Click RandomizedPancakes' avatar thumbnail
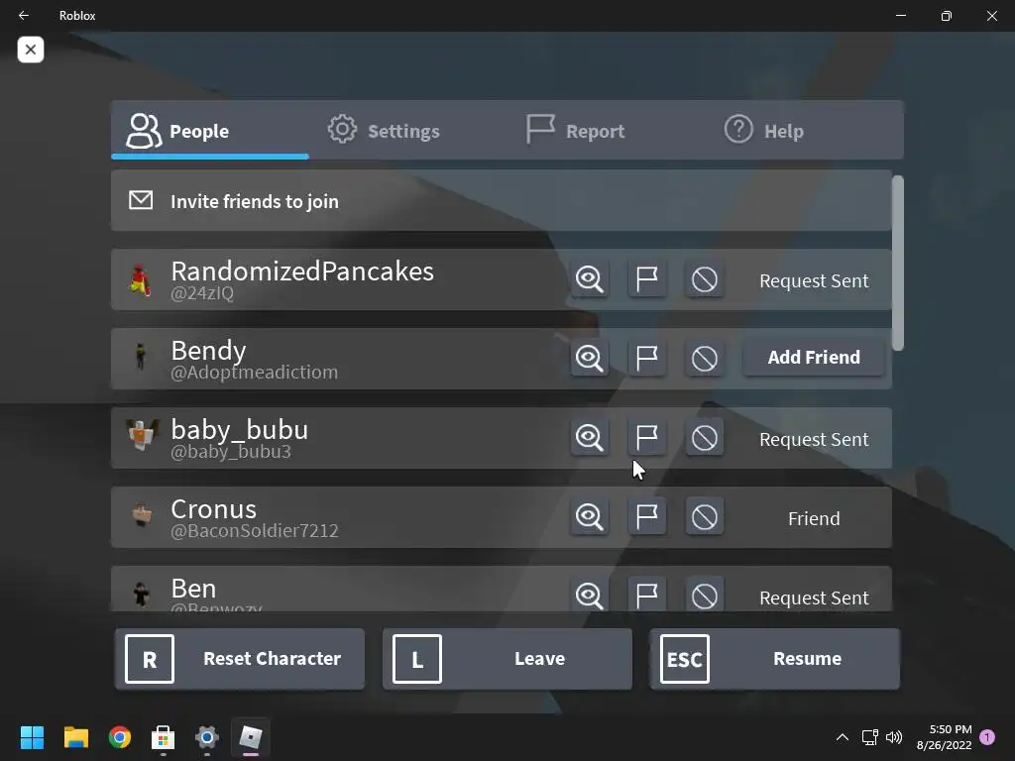This screenshot has width=1015, height=761. point(141,280)
